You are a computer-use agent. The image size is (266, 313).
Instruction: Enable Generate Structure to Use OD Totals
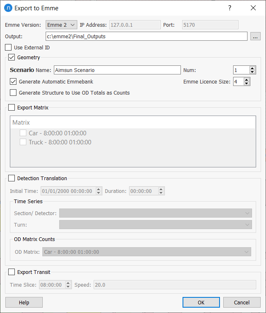(x=13, y=93)
